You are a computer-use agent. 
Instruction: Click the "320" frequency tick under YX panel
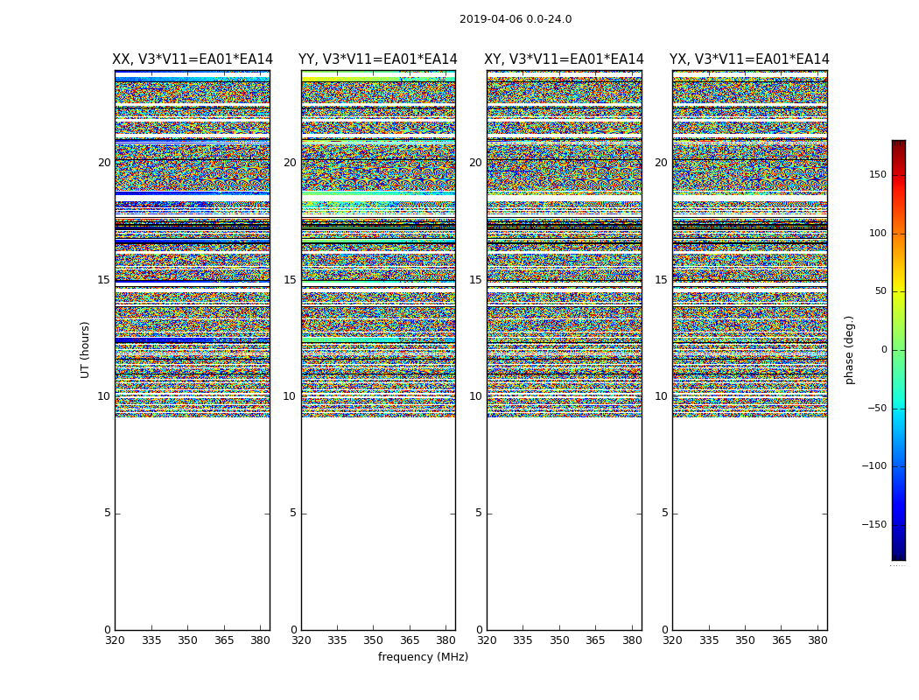coord(672,640)
